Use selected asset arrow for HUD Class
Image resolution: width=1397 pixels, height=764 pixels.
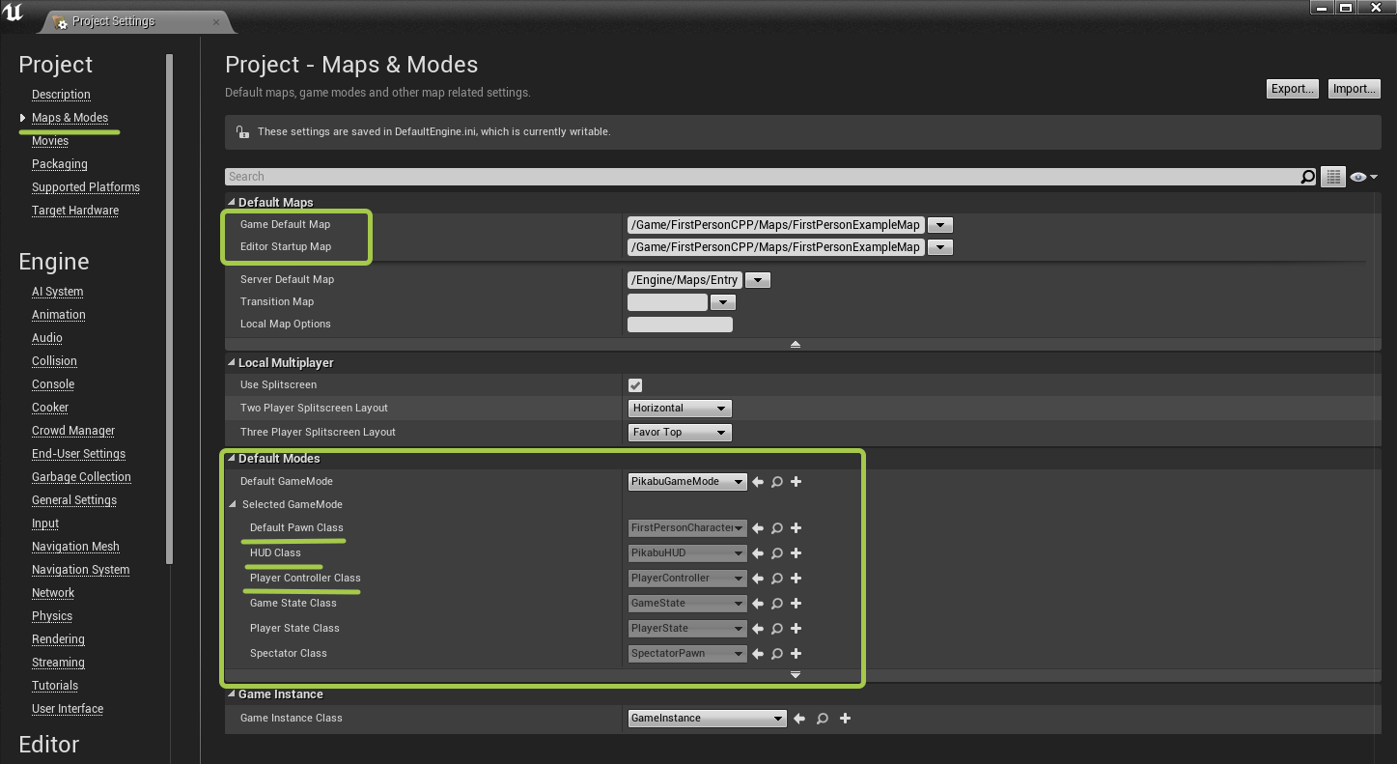[x=758, y=553]
